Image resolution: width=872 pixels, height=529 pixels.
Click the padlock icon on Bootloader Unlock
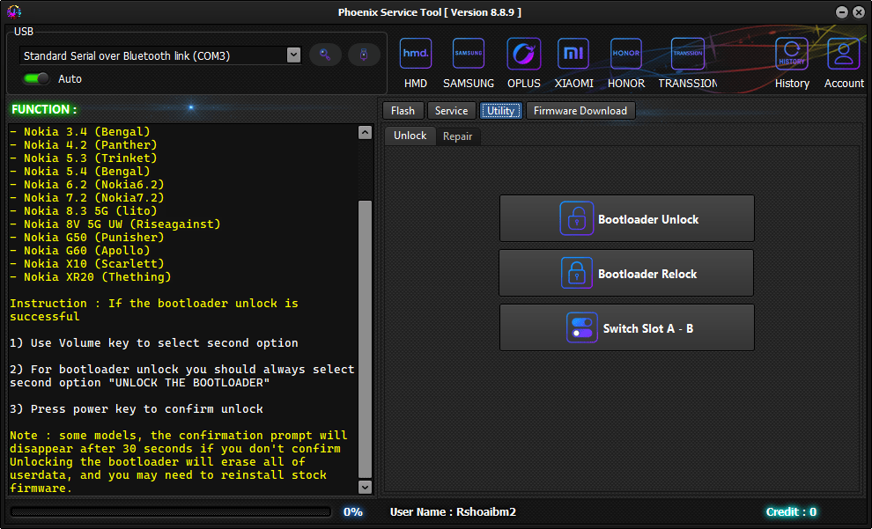tap(577, 218)
